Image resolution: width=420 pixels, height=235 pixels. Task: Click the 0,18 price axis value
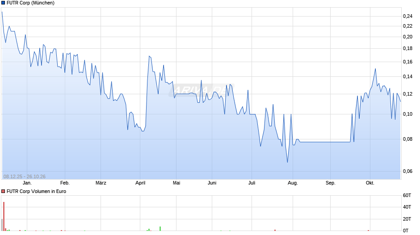407,49
